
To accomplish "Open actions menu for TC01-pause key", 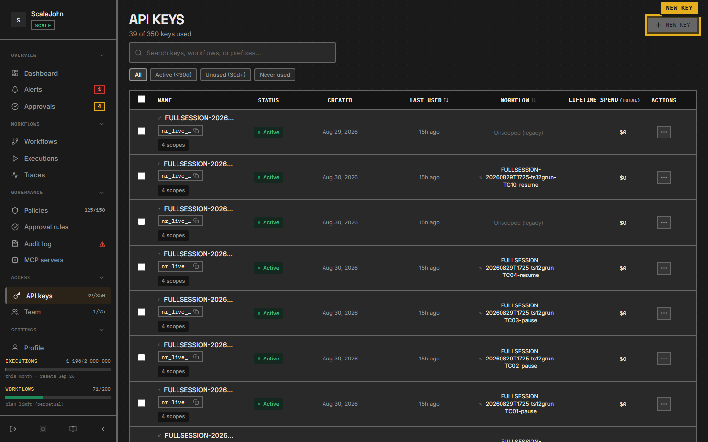I will coord(664,404).
